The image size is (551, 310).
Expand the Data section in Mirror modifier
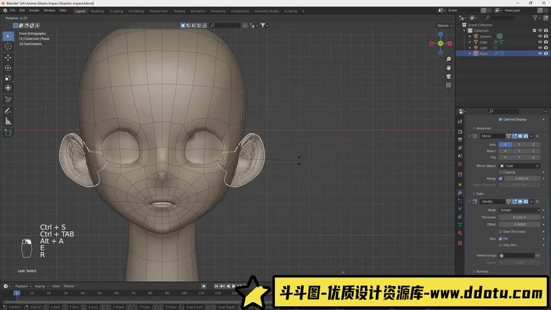pyautogui.click(x=478, y=194)
